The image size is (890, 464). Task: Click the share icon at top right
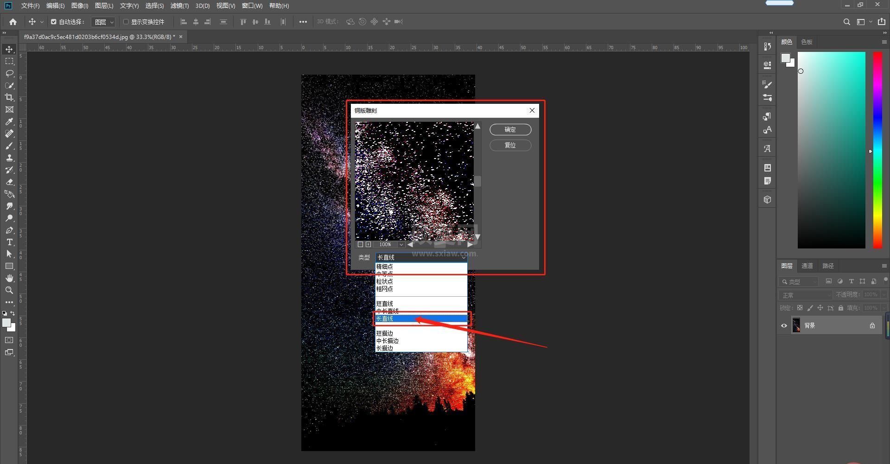[x=882, y=22]
